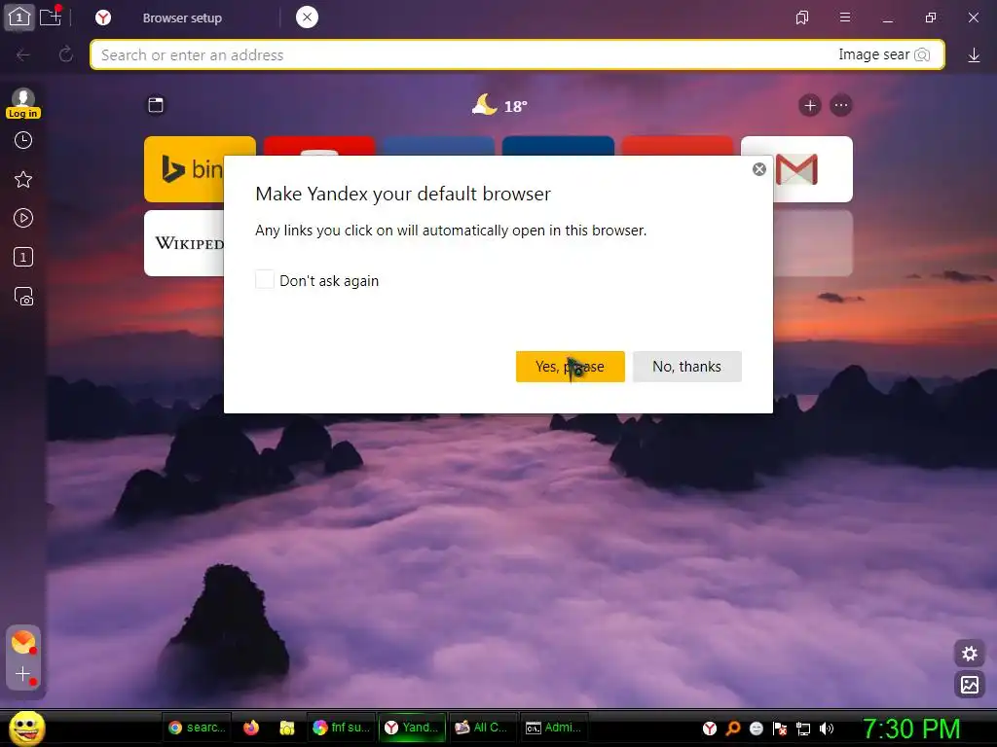997x747 pixels.
Task: Open the tableau more options dots
Action: click(x=840, y=105)
